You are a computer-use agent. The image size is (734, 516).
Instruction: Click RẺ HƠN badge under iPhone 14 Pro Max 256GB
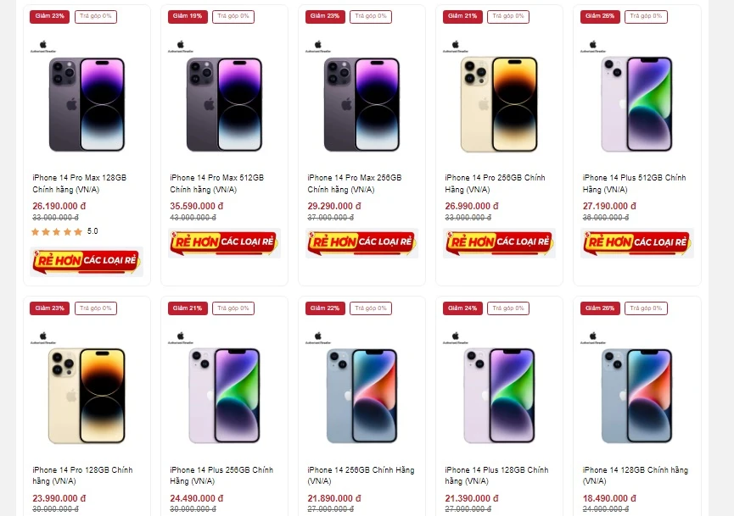(x=361, y=243)
